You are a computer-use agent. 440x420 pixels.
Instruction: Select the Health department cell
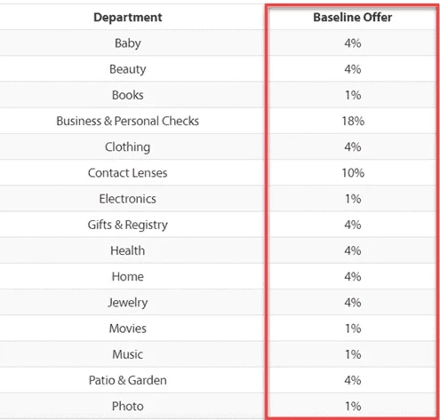[128, 250]
